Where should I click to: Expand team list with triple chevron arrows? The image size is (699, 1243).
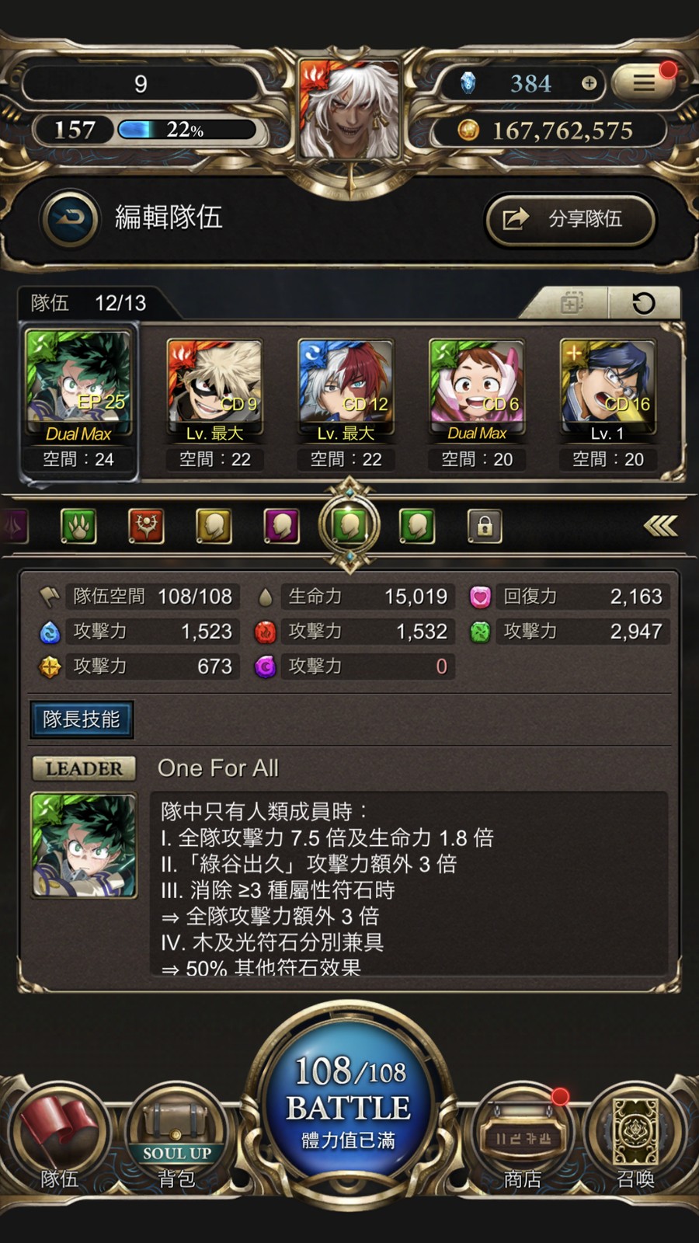click(660, 527)
